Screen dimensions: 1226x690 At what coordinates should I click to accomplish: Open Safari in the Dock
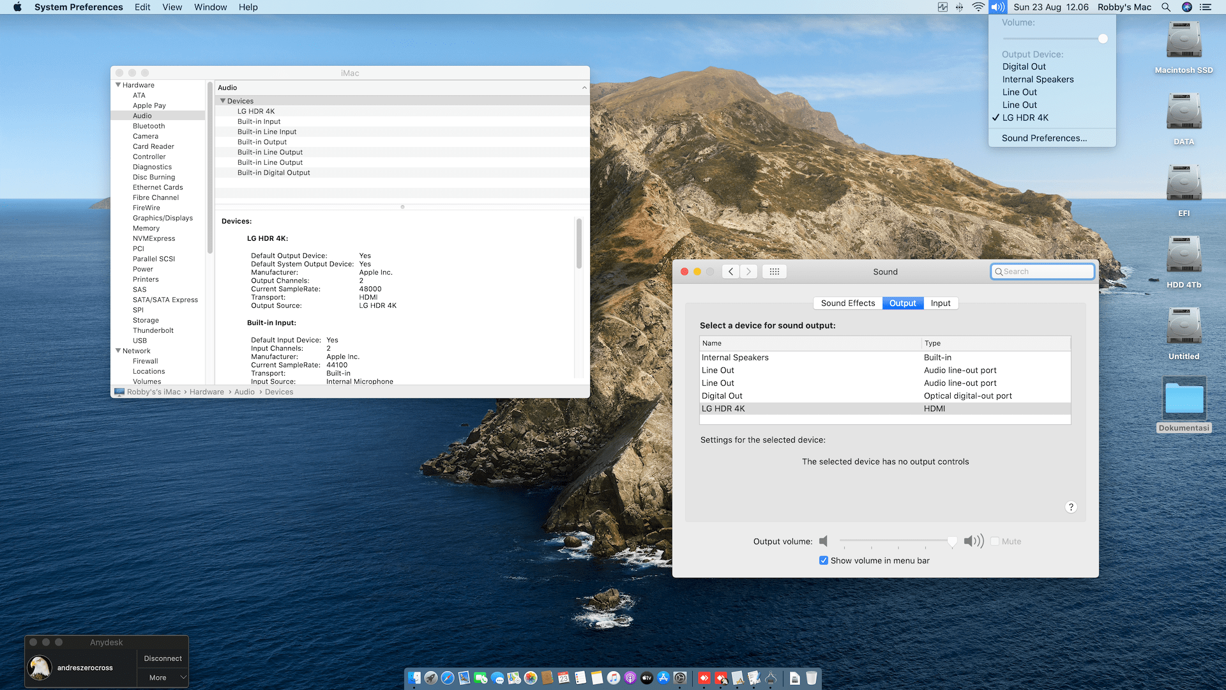tap(448, 678)
